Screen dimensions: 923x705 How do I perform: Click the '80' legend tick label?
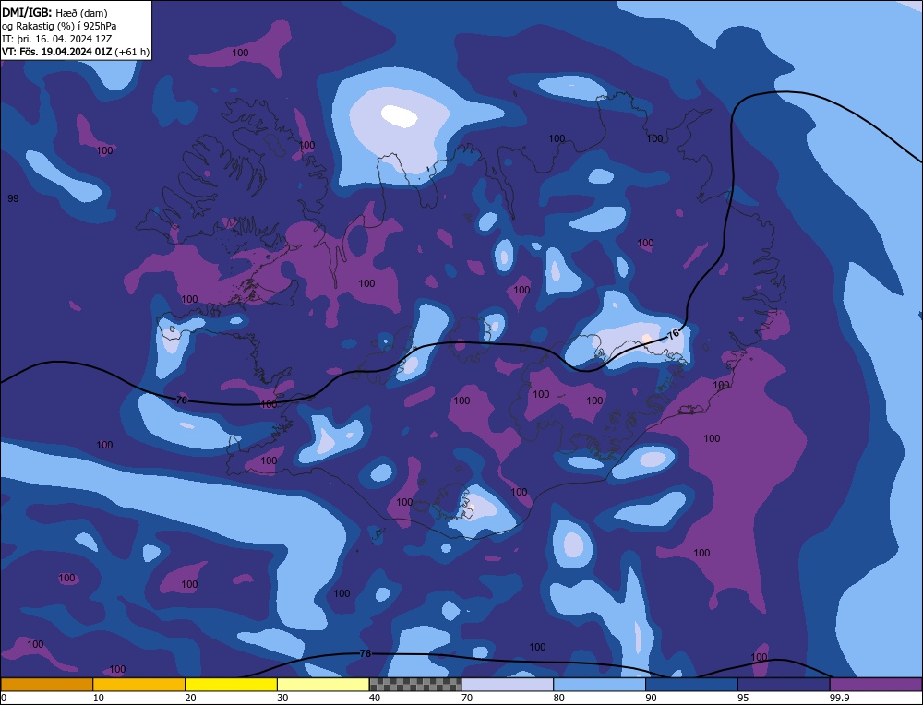(558, 698)
